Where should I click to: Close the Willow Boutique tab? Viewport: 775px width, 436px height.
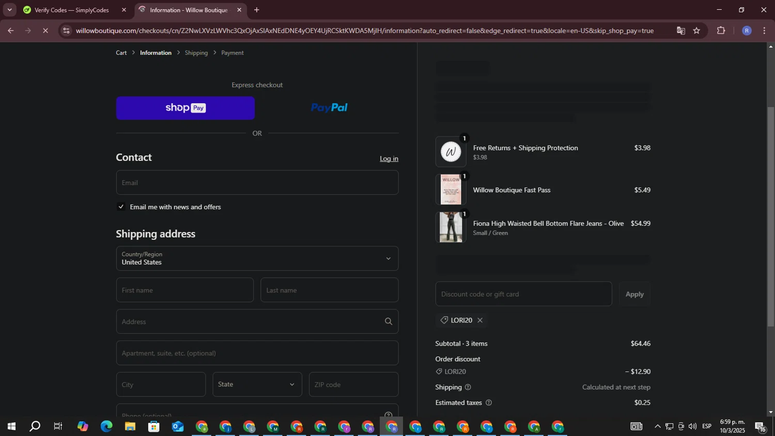(239, 10)
